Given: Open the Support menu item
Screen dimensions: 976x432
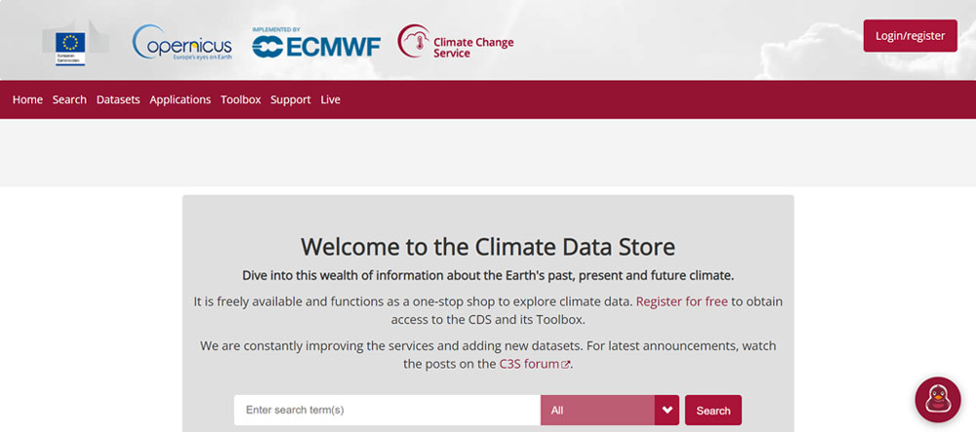Looking at the screenshot, I should click(291, 99).
